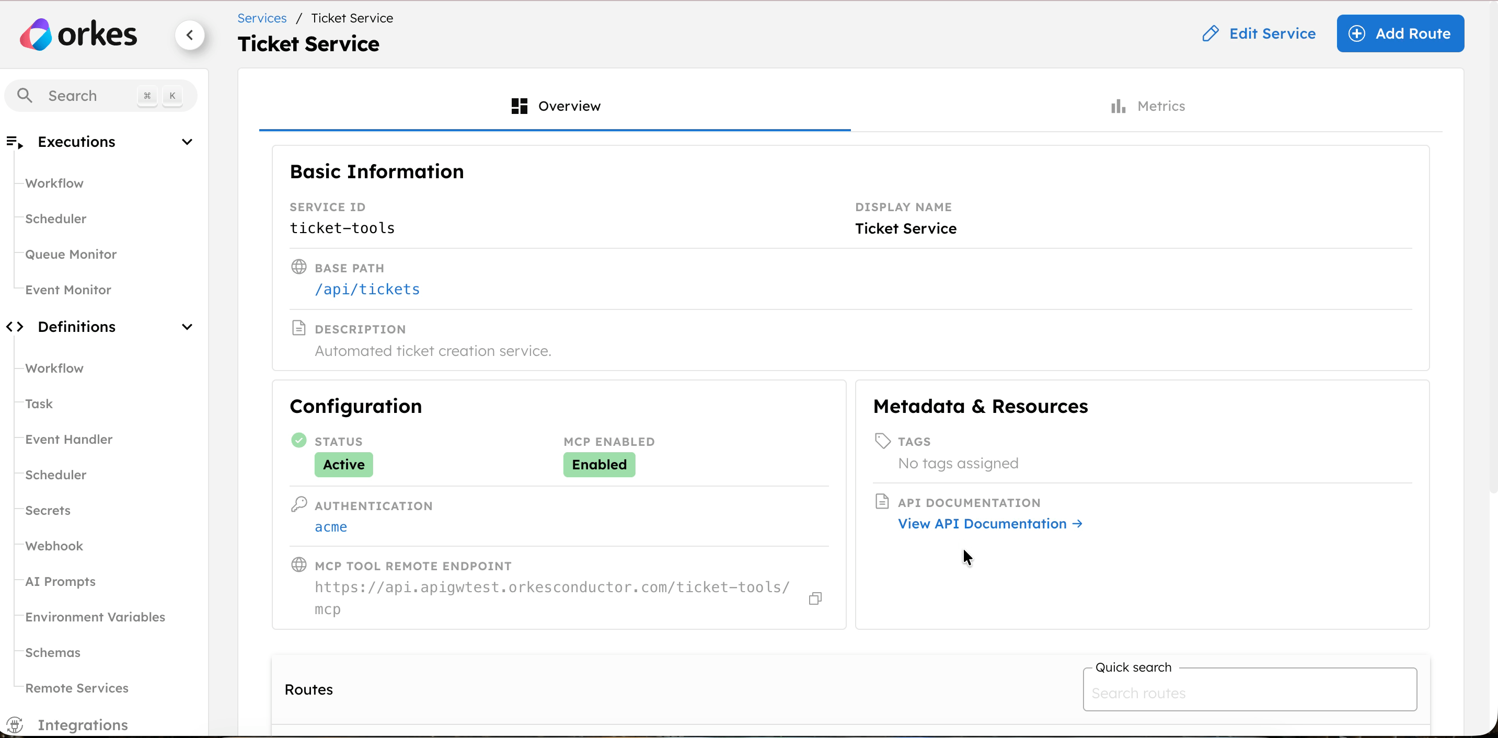Click the Orkes logo

[x=78, y=34]
